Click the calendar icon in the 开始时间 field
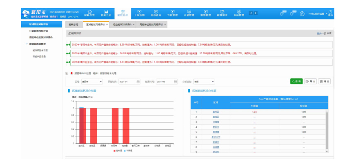This screenshot has width=356, height=168. 138,82
